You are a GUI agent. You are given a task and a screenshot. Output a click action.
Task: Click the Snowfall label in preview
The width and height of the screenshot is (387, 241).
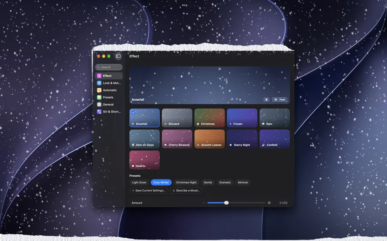click(138, 100)
